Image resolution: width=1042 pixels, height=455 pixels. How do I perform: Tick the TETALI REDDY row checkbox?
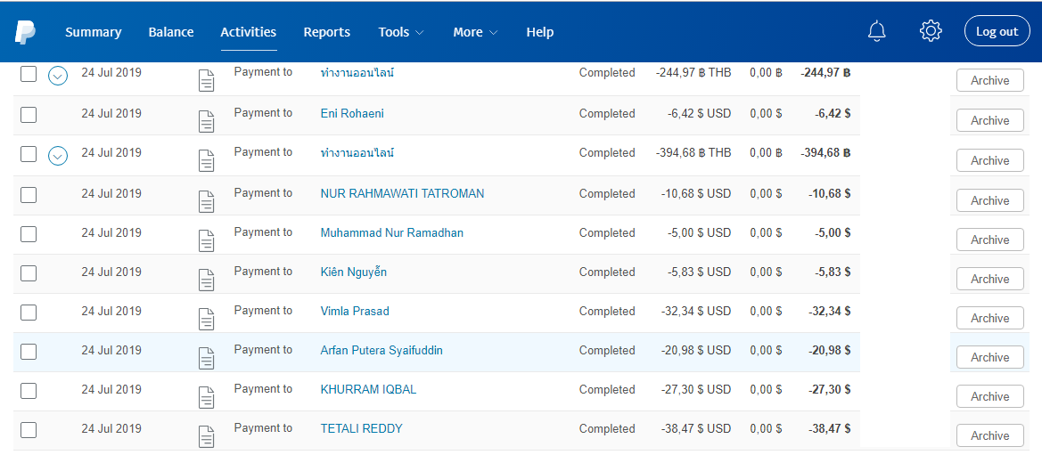point(29,430)
